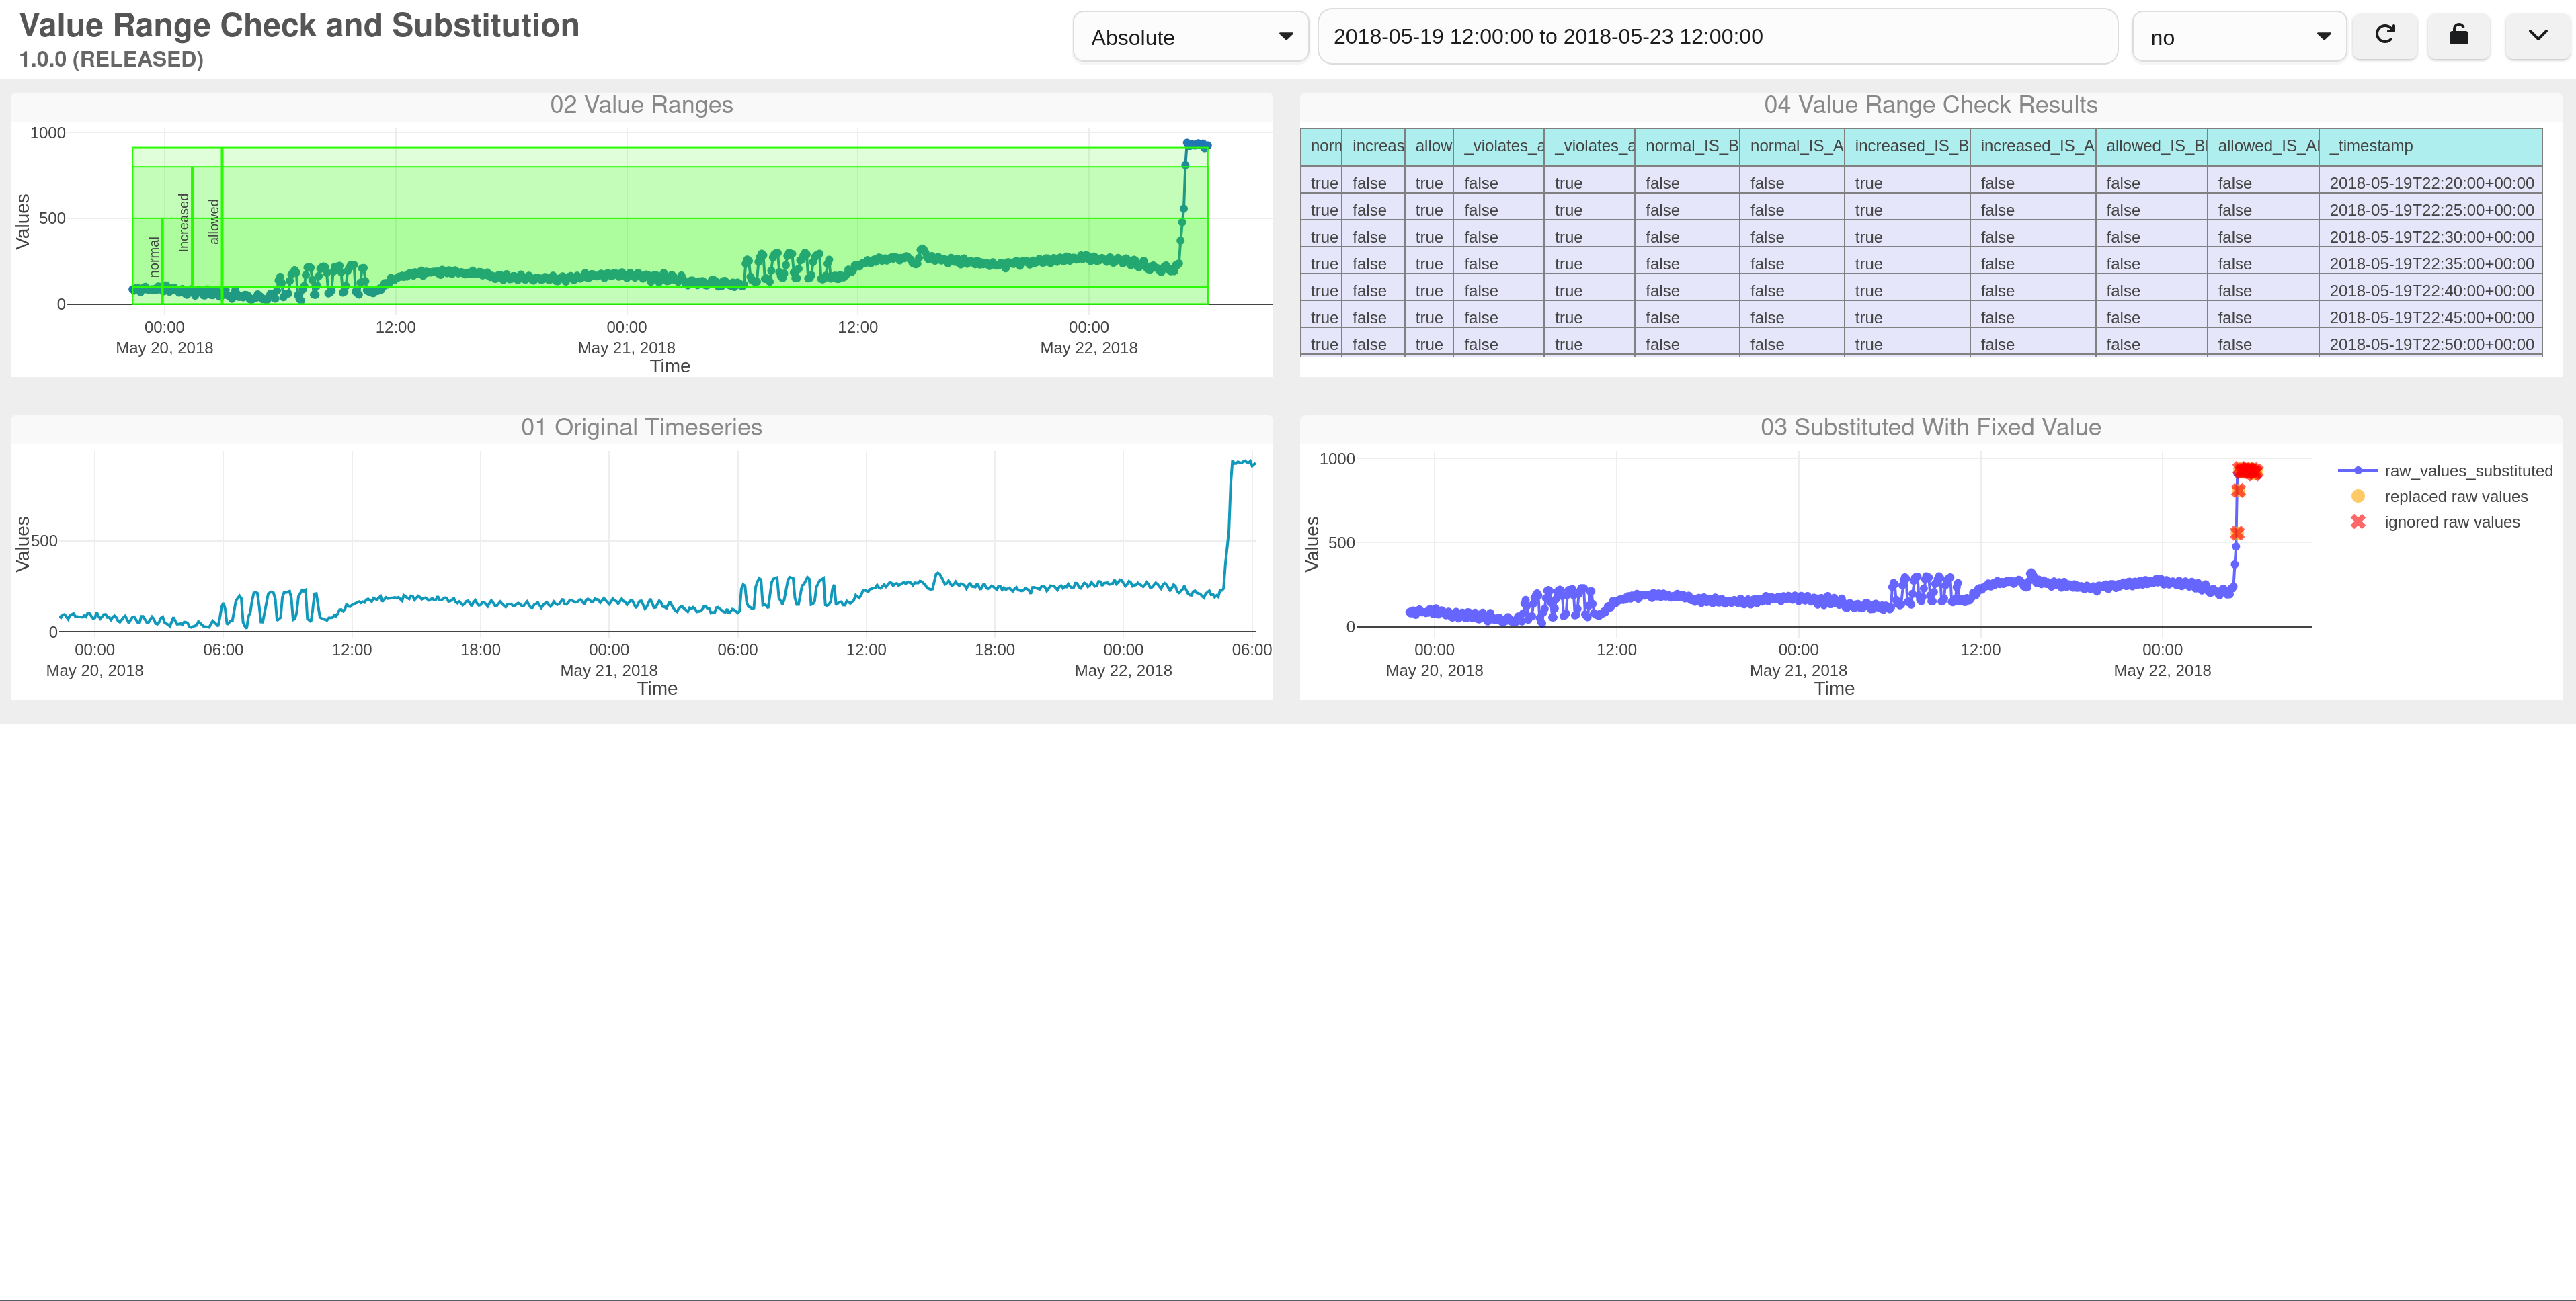Click the date range input field

(x=1717, y=37)
